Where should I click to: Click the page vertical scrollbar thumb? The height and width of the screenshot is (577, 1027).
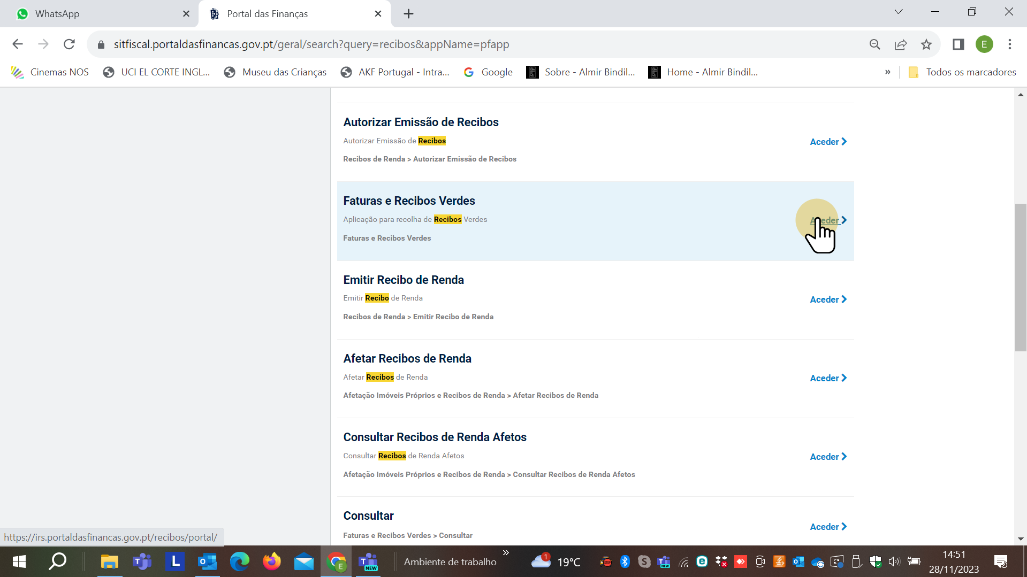tap(1021, 277)
